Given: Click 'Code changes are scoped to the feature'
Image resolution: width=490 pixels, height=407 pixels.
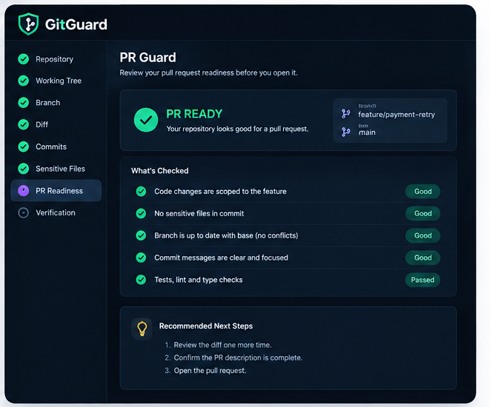Looking at the screenshot, I should click(x=220, y=192).
